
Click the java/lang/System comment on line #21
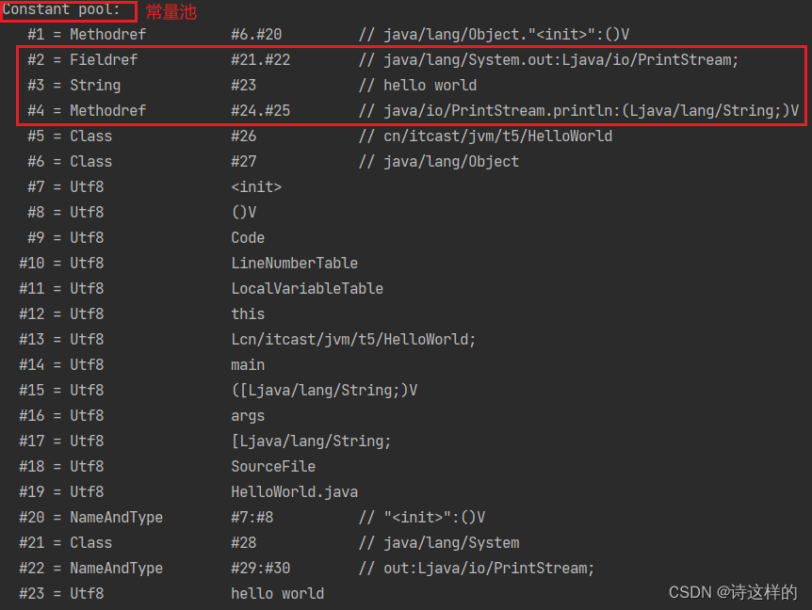451,542
